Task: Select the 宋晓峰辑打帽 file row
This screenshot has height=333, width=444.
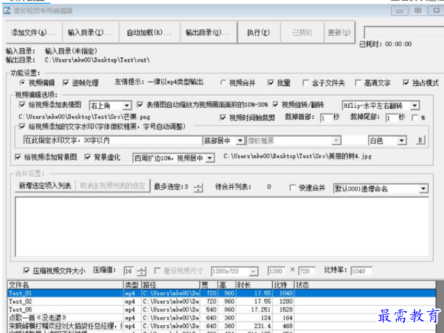Action: pyautogui.click(x=221, y=326)
